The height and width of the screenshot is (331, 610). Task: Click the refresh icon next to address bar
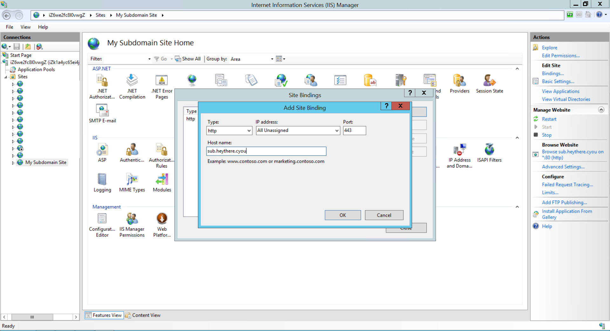point(570,15)
